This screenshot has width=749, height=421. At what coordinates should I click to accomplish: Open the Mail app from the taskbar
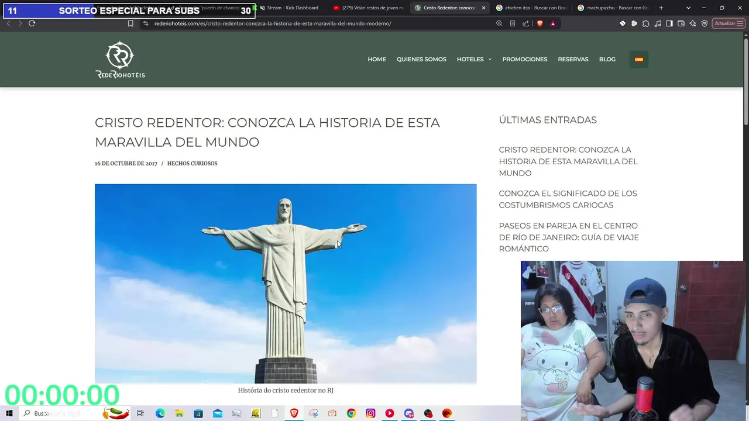(x=217, y=413)
